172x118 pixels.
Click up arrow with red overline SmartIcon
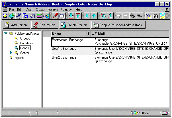[x=78, y=16]
